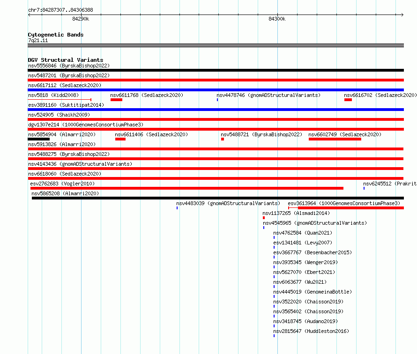
Task: Select esv3613964 (1000GenomesConsortiumPhase3) label
Action: pyautogui.click(x=344, y=203)
